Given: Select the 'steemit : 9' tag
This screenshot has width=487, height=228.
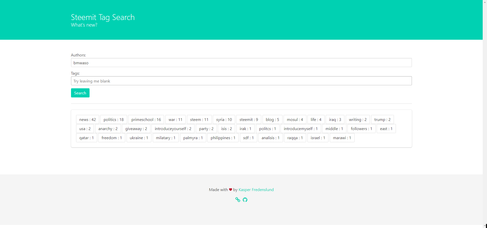Looking at the screenshot, I should tap(249, 119).
